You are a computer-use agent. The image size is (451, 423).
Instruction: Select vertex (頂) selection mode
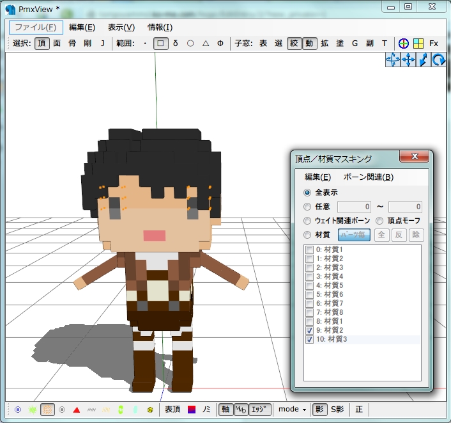pyautogui.click(x=42, y=44)
